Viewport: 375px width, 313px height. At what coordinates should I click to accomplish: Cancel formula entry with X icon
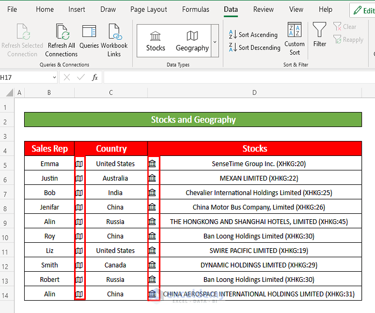click(67, 77)
